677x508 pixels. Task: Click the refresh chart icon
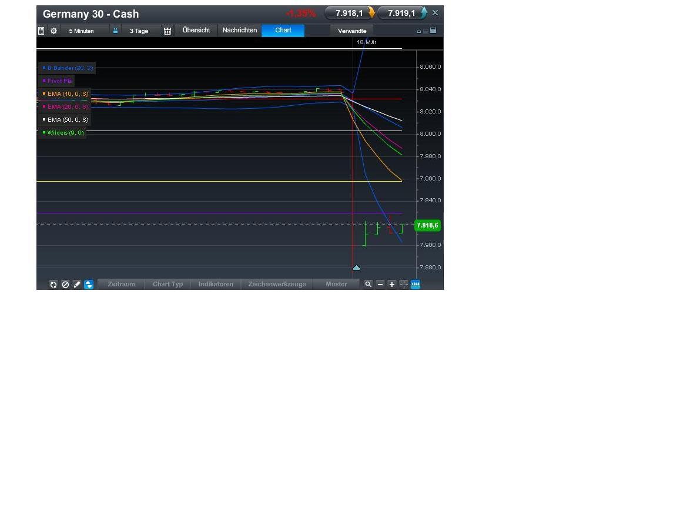point(53,284)
